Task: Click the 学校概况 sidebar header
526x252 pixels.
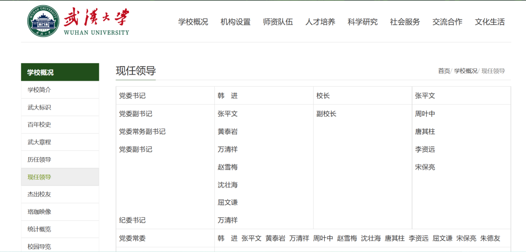Action: pos(60,72)
